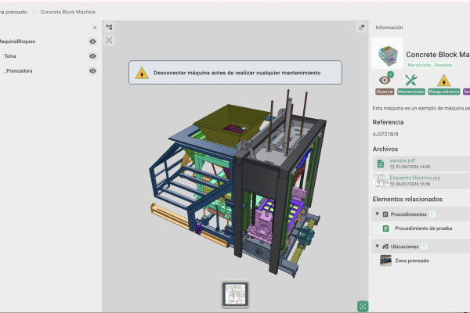Click the green focus button at viewer corner
This screenshot has height=313, width=470.
363,307
